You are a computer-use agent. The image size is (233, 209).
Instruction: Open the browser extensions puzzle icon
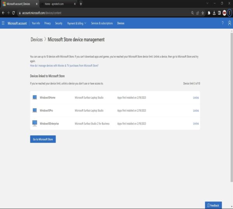(209, 13)
